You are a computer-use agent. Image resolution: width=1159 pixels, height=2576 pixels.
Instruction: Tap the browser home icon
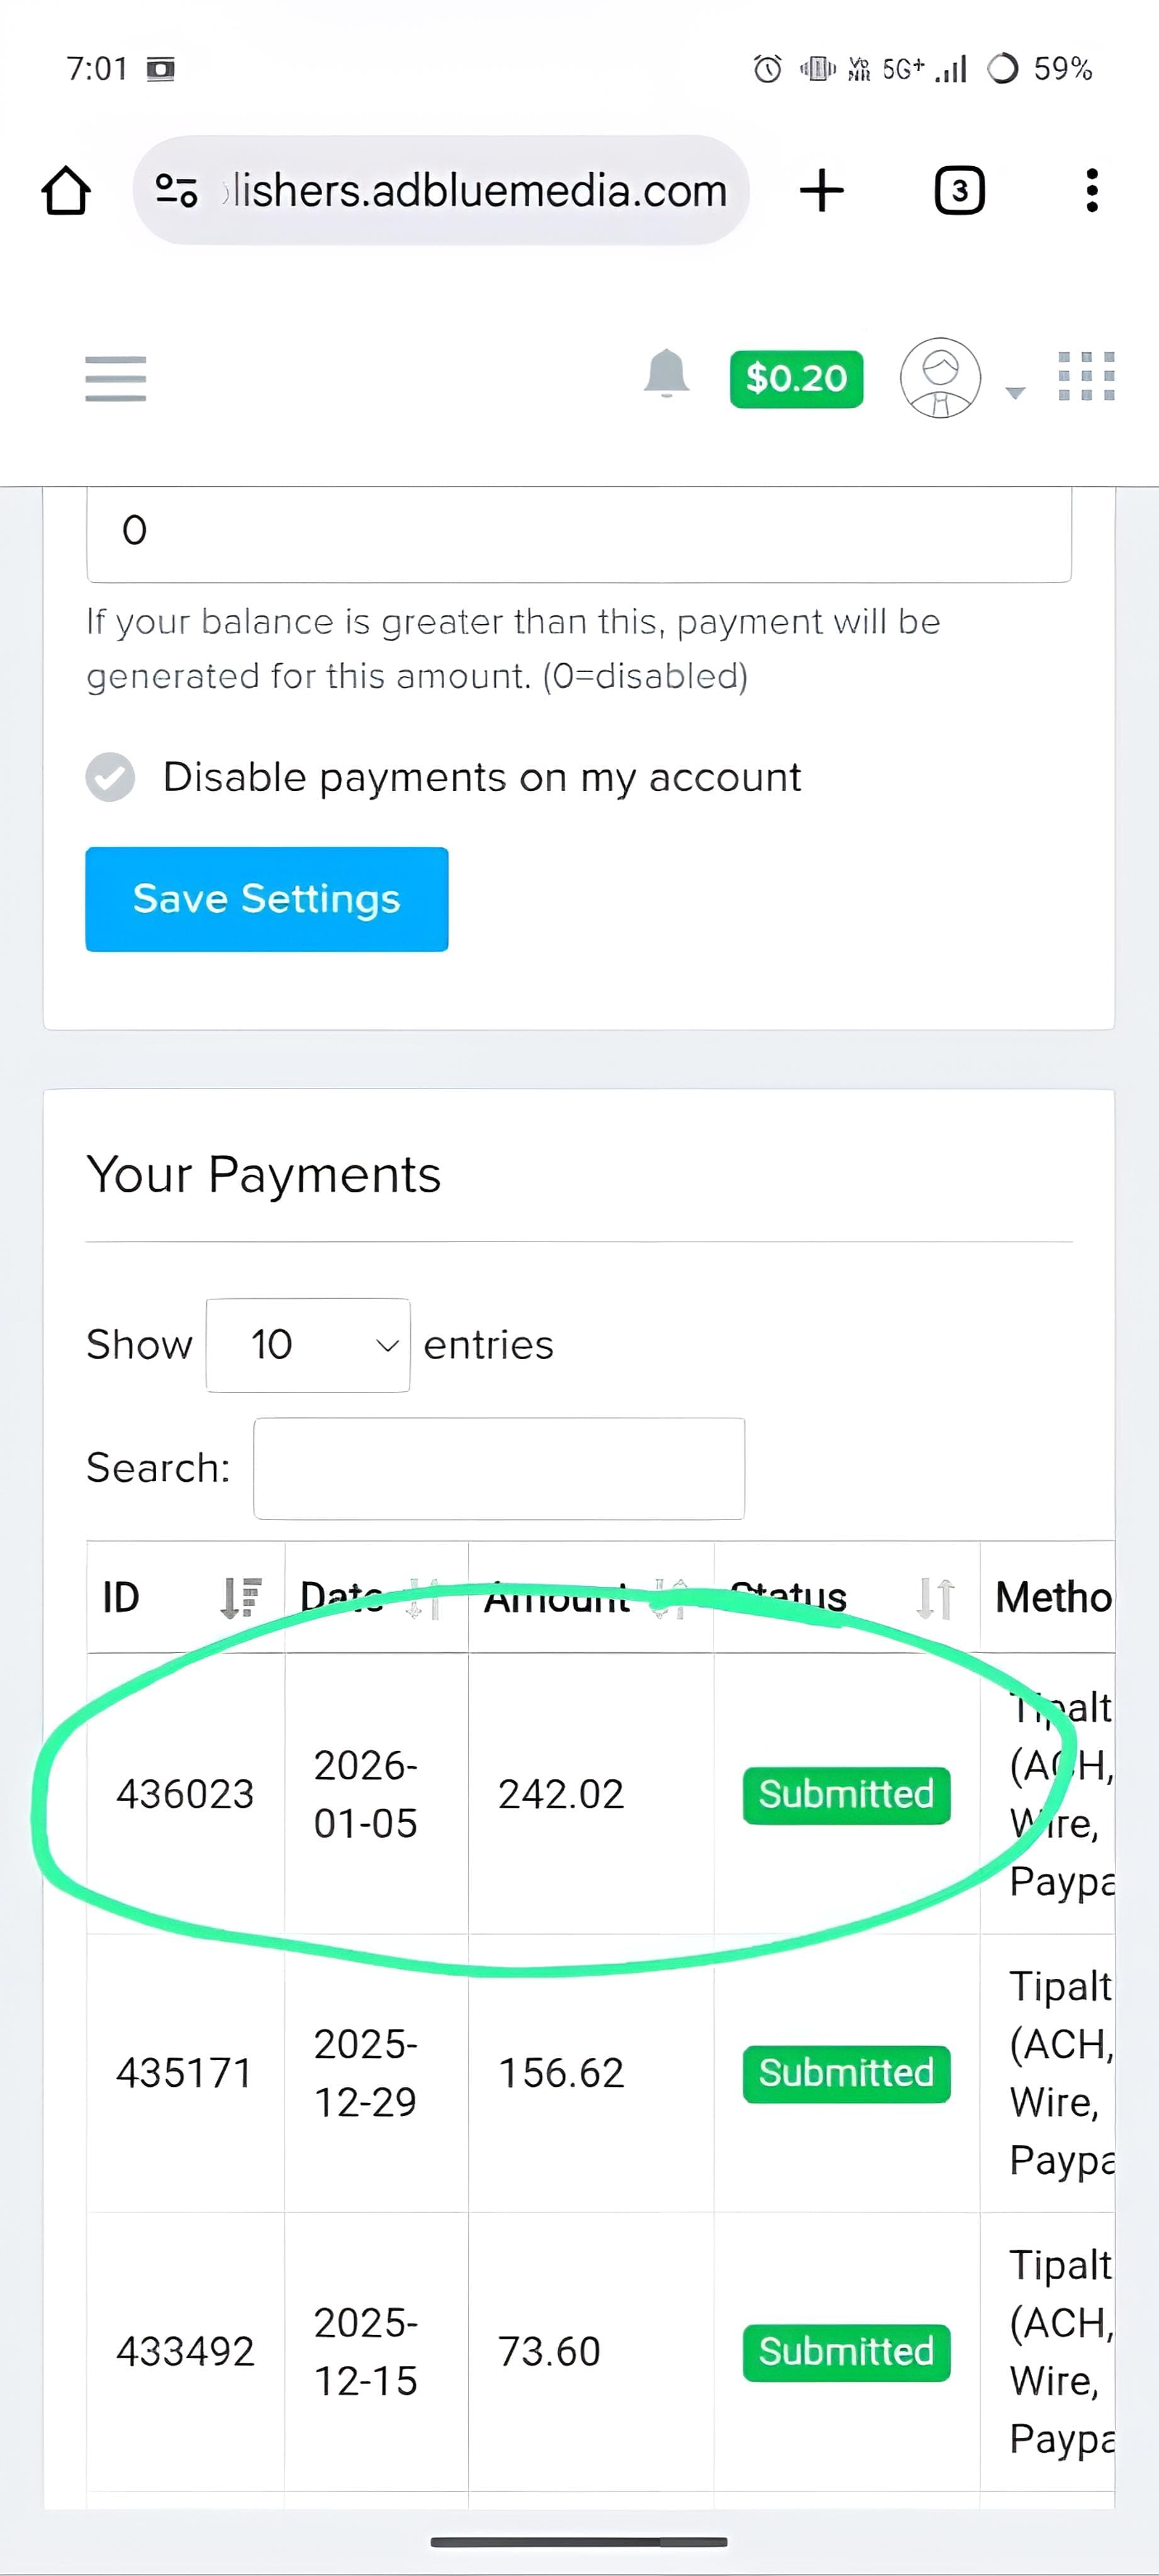coord(66,190)
